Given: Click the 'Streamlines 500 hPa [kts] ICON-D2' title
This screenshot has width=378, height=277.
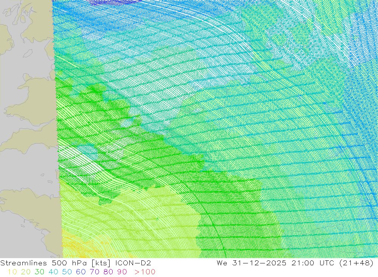Looking at the screenshot, I should coord(76,263).
